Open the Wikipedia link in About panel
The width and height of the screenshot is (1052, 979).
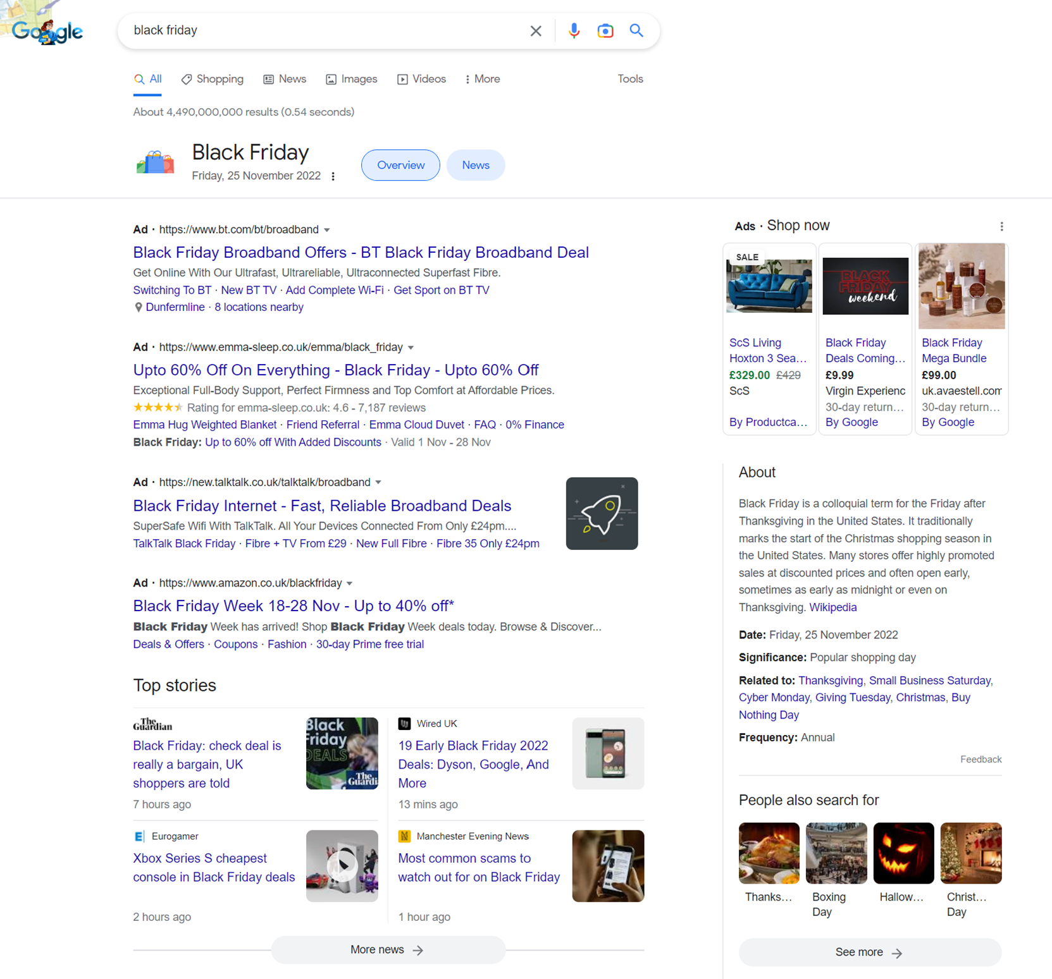832,607
